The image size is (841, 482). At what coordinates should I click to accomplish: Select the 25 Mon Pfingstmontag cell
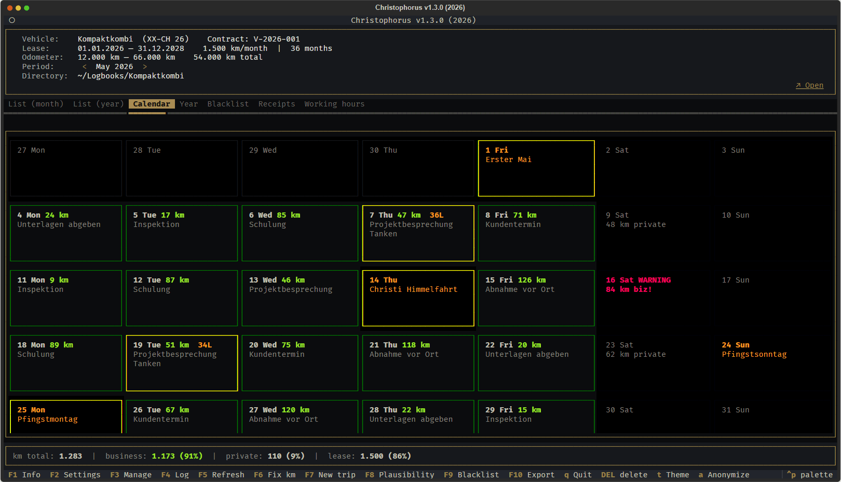66,416
